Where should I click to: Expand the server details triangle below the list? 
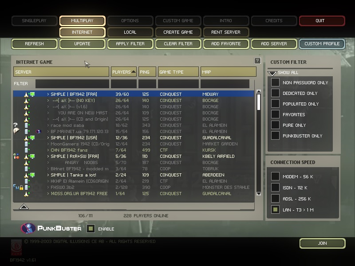(24, 207)
